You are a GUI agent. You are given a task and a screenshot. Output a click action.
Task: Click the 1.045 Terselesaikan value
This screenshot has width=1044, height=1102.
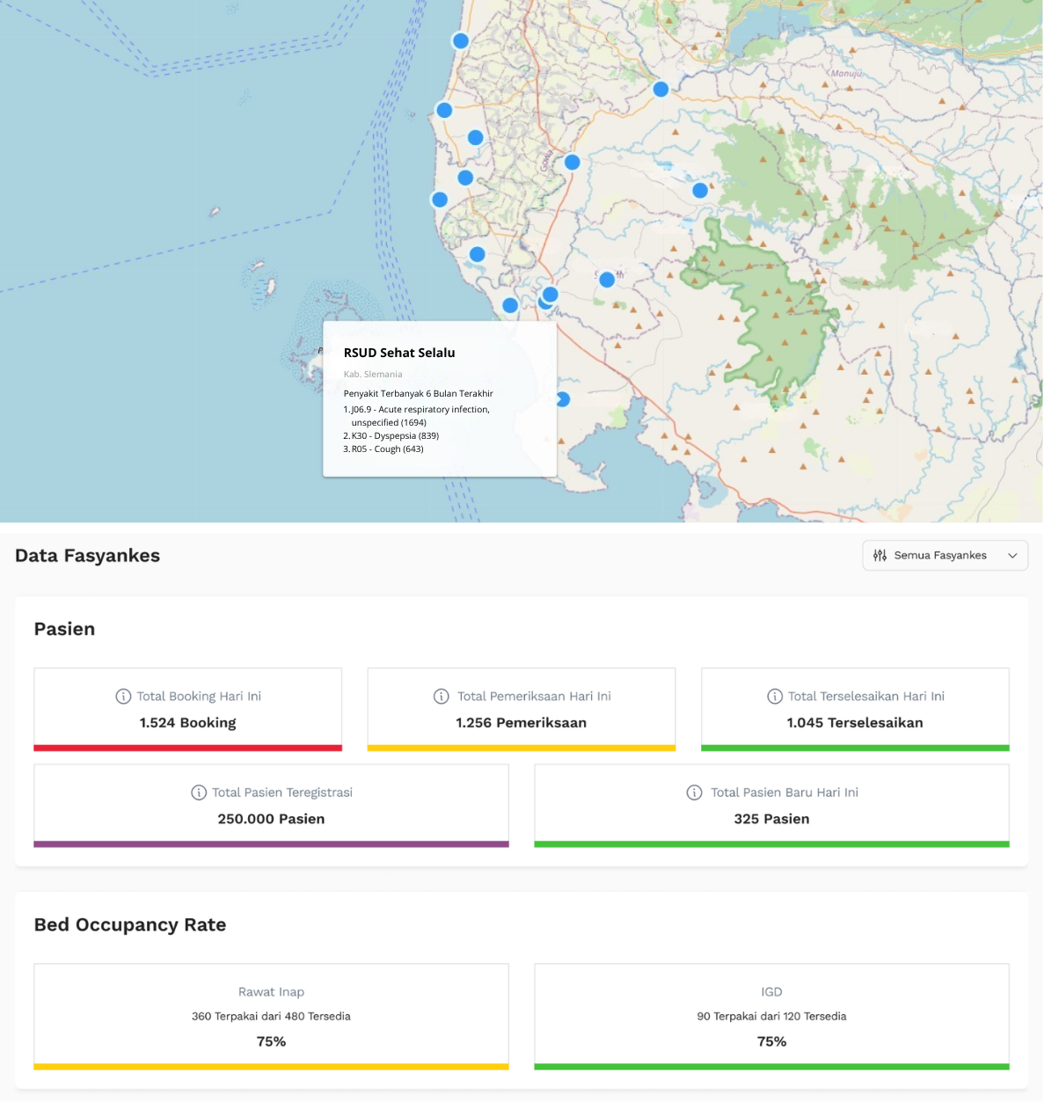[x=855, y=723]
